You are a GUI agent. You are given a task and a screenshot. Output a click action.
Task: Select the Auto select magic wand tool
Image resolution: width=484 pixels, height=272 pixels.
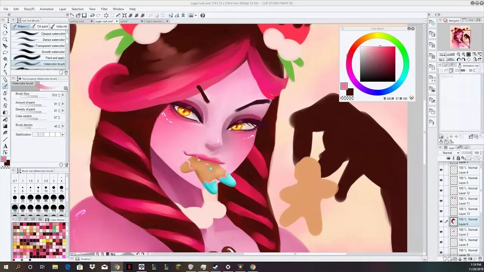(5, 59)
